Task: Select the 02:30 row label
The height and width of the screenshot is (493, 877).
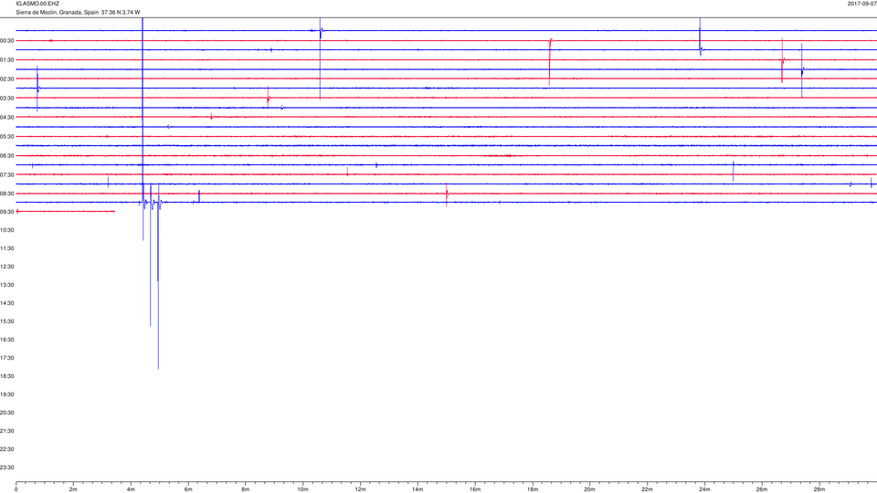Action: click(x=6, y=79)
